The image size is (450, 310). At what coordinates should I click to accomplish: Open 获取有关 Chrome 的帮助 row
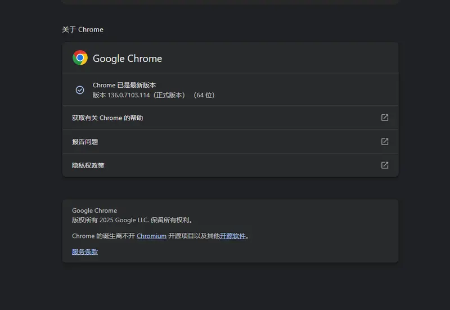230,118
